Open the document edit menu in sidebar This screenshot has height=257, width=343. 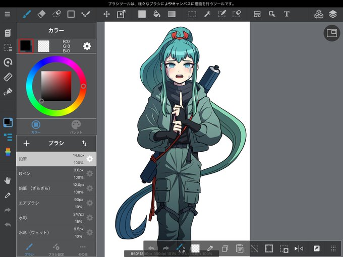(x=8, y=33)
